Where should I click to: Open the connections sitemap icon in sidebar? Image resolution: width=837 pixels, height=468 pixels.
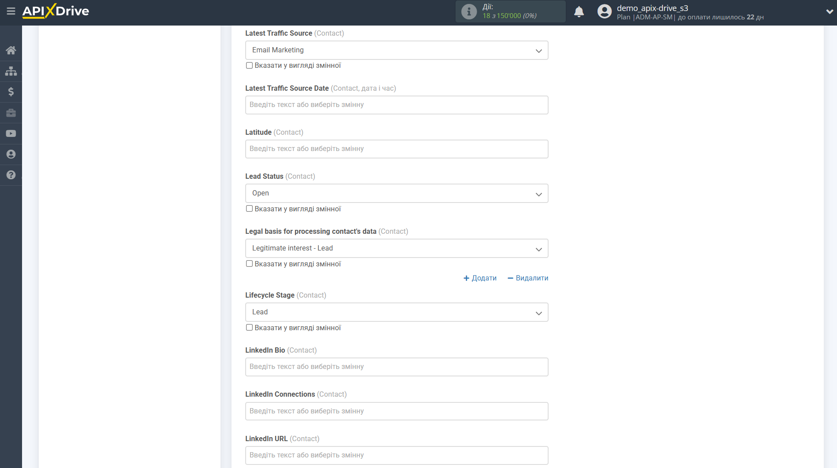tap(11, 71)
